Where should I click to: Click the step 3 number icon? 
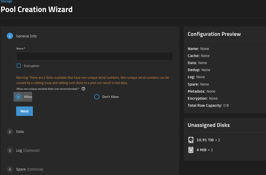pyautogui.click(x=10, y=150)
